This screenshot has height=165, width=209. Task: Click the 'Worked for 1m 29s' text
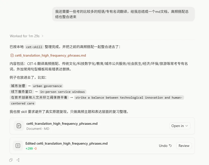click(25, 36)
